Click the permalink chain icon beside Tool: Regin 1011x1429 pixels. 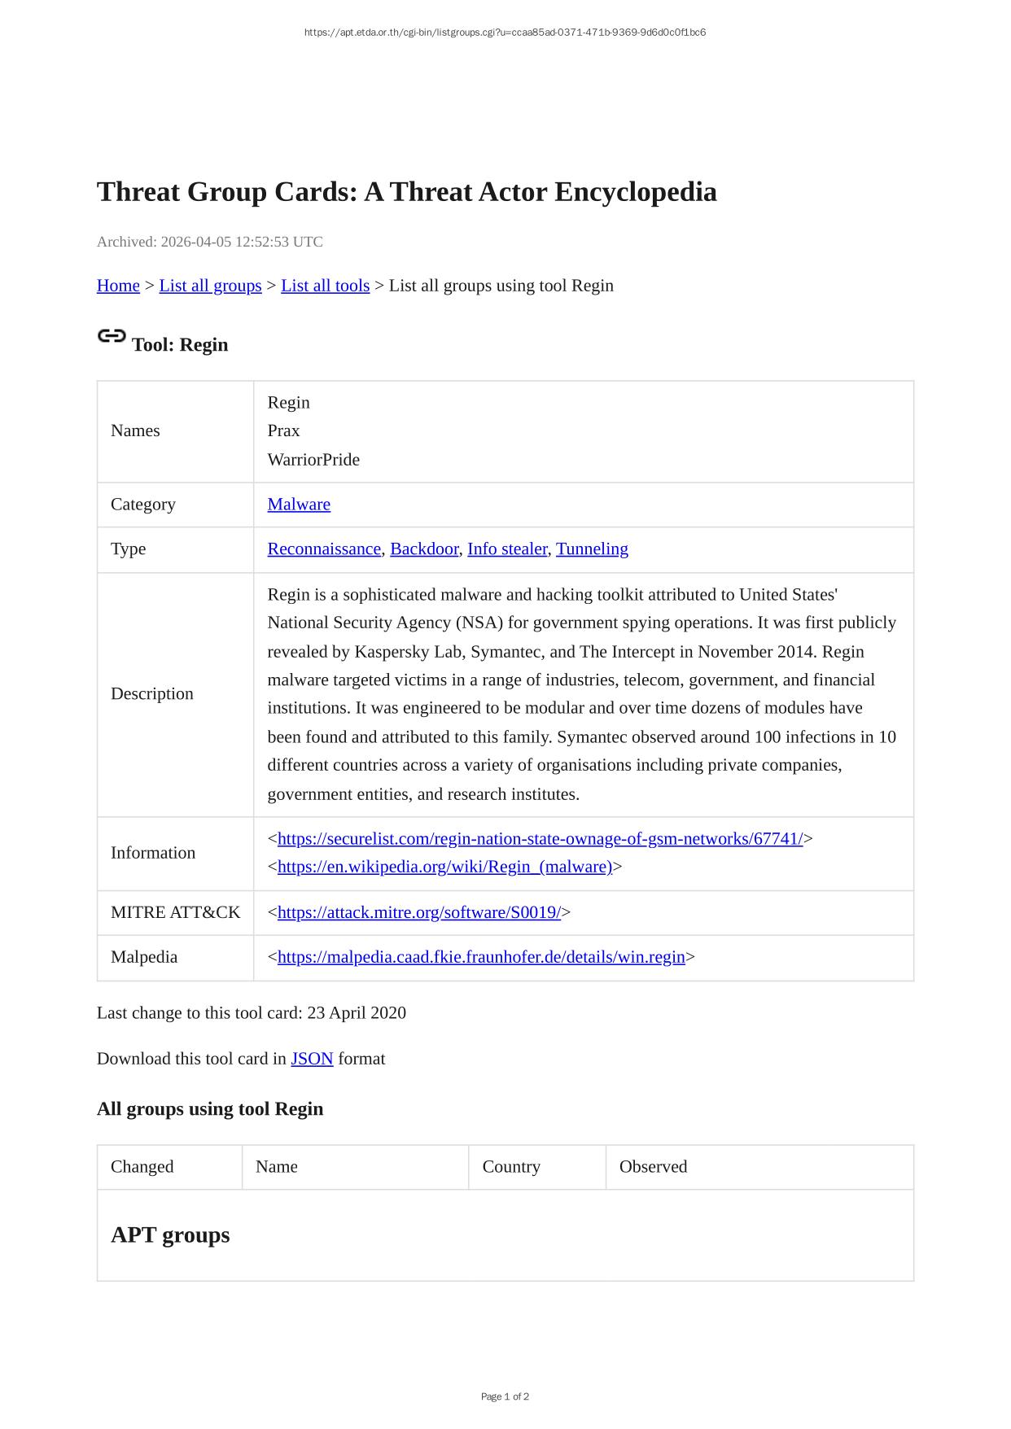click(x=112, y=336)
